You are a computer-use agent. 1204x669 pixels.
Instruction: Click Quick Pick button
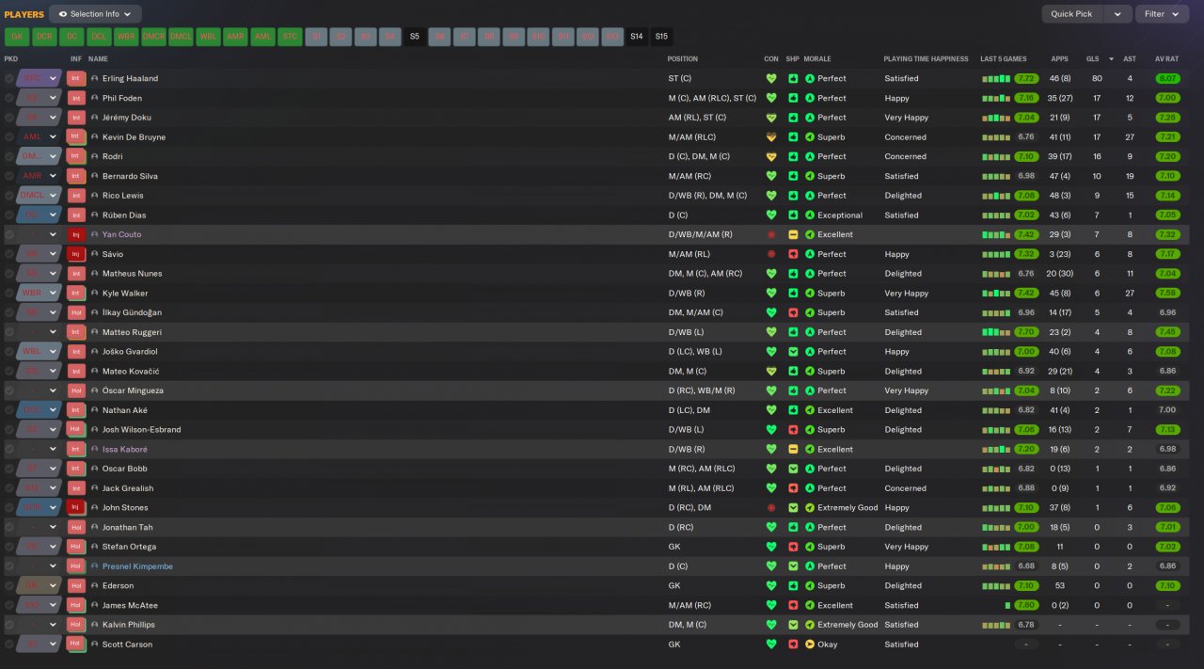coord(1072,14)
